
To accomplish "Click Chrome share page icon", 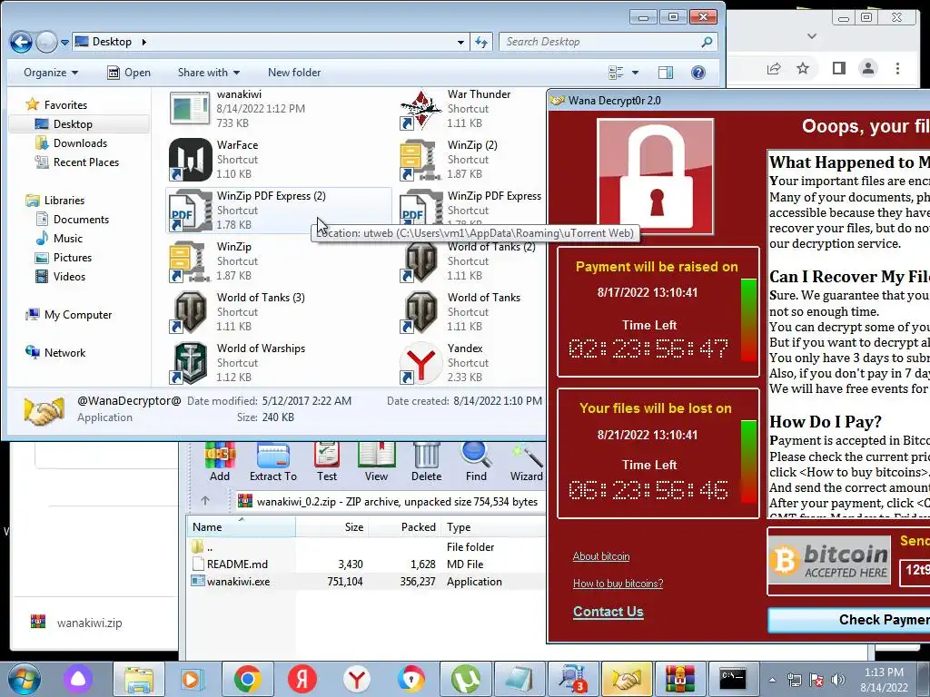I will [x=774, y=68].
